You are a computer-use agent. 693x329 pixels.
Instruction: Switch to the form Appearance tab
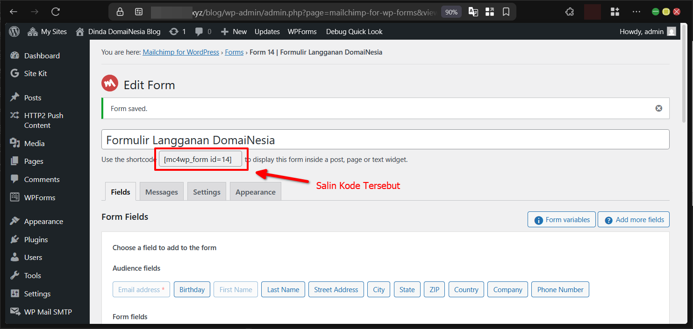pyautogui.click(x=255, y=191)
